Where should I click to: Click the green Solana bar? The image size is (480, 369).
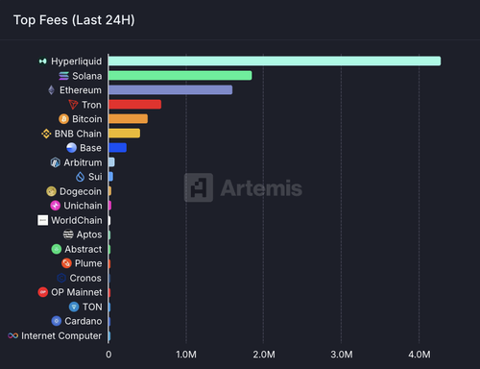tap(180, 76)
